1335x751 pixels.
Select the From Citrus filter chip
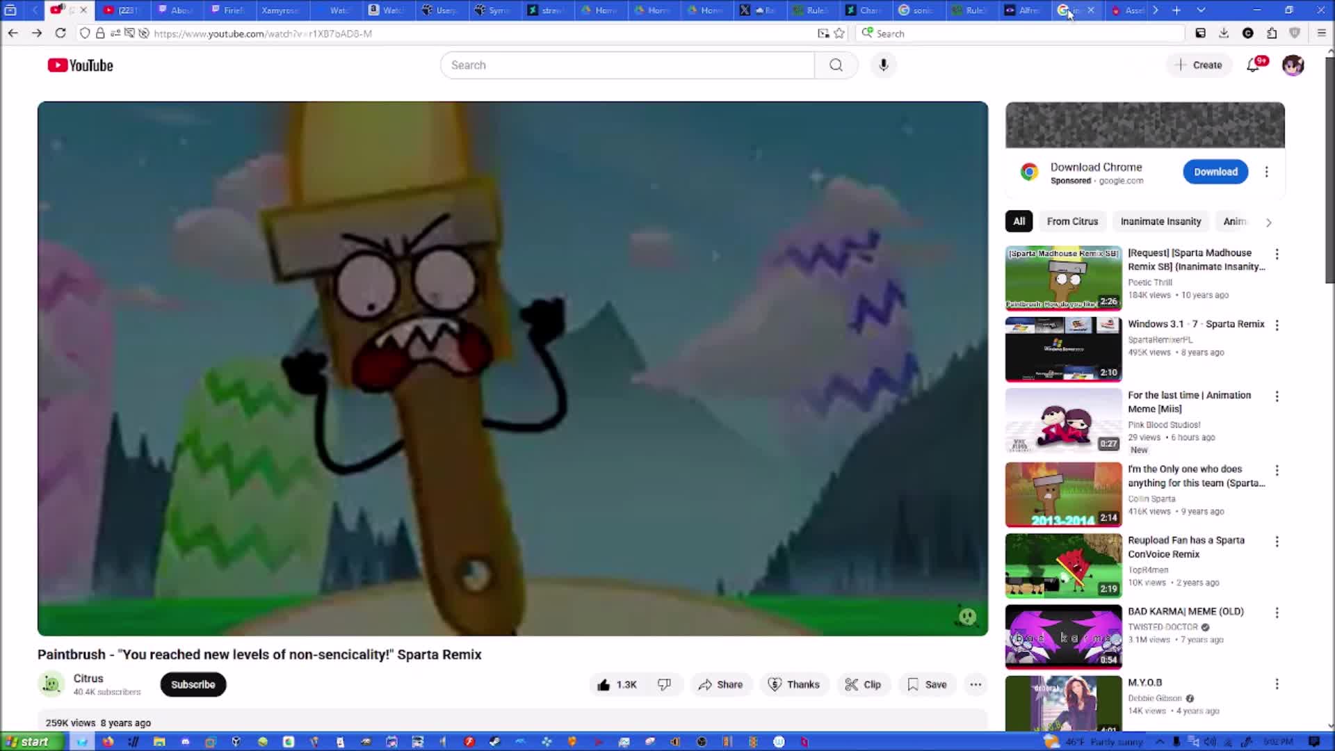click(1072, 221)
